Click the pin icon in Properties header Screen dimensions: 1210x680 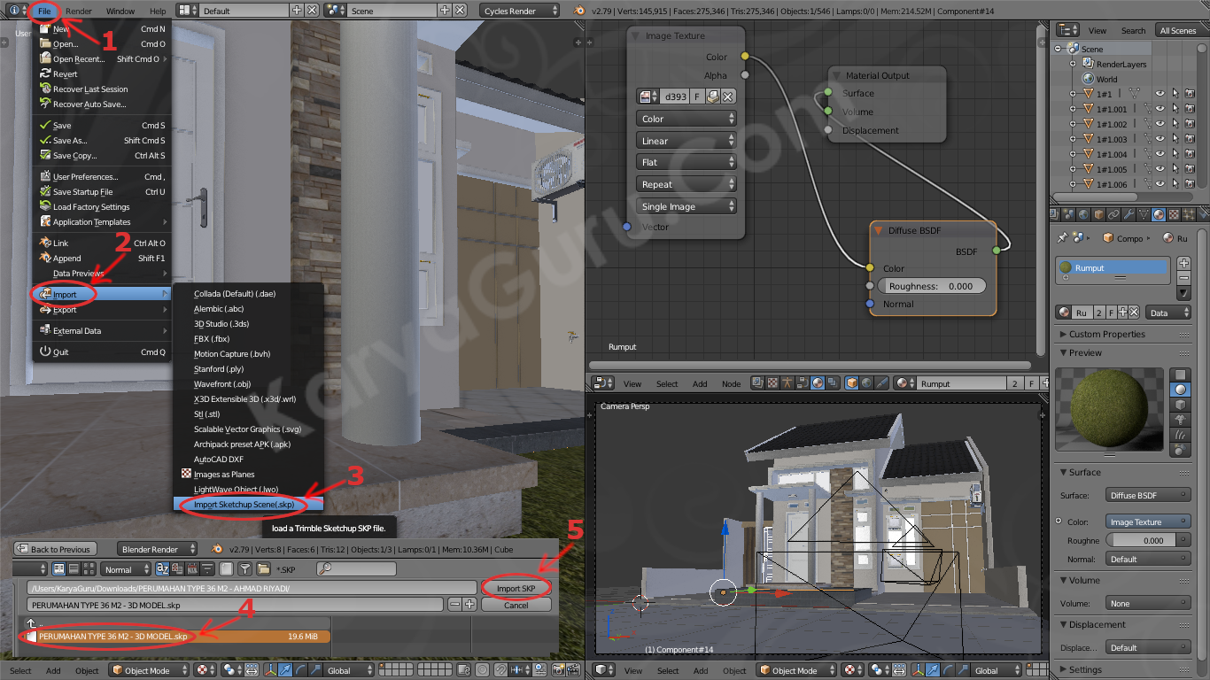1063,238
